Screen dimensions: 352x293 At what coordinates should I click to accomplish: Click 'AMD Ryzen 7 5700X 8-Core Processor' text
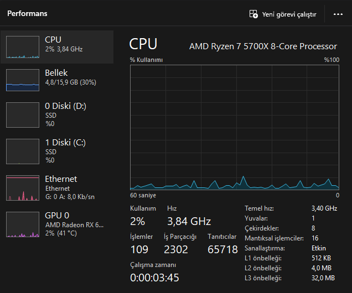point(263,46)
